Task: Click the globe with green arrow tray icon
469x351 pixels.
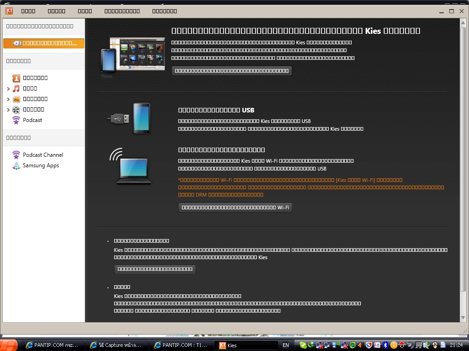Action: coord(311,346)
